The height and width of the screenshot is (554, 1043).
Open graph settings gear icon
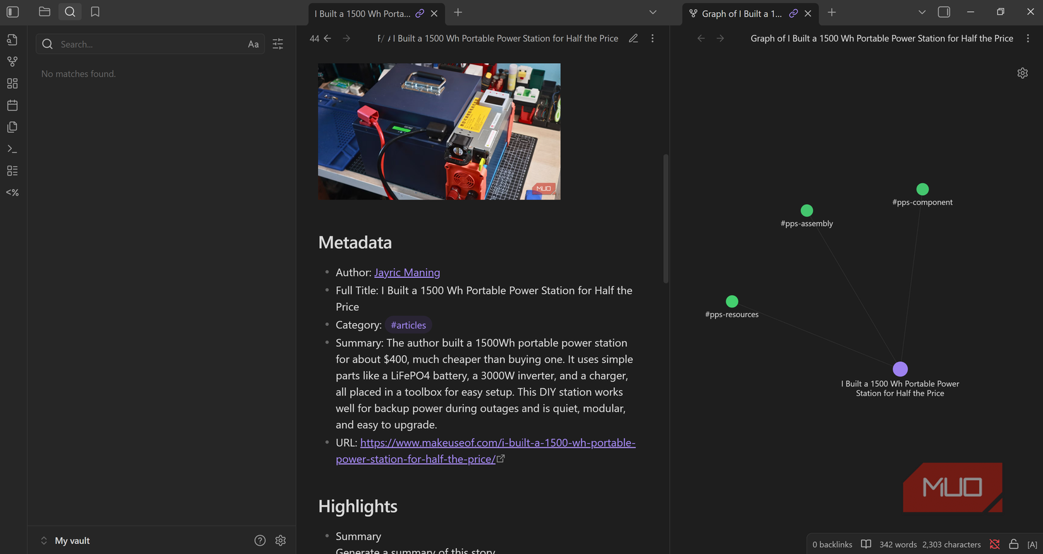coord(1022,73)
